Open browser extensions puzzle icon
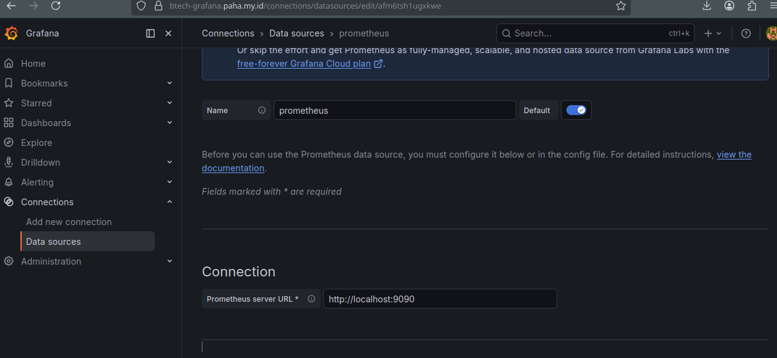 752,6
